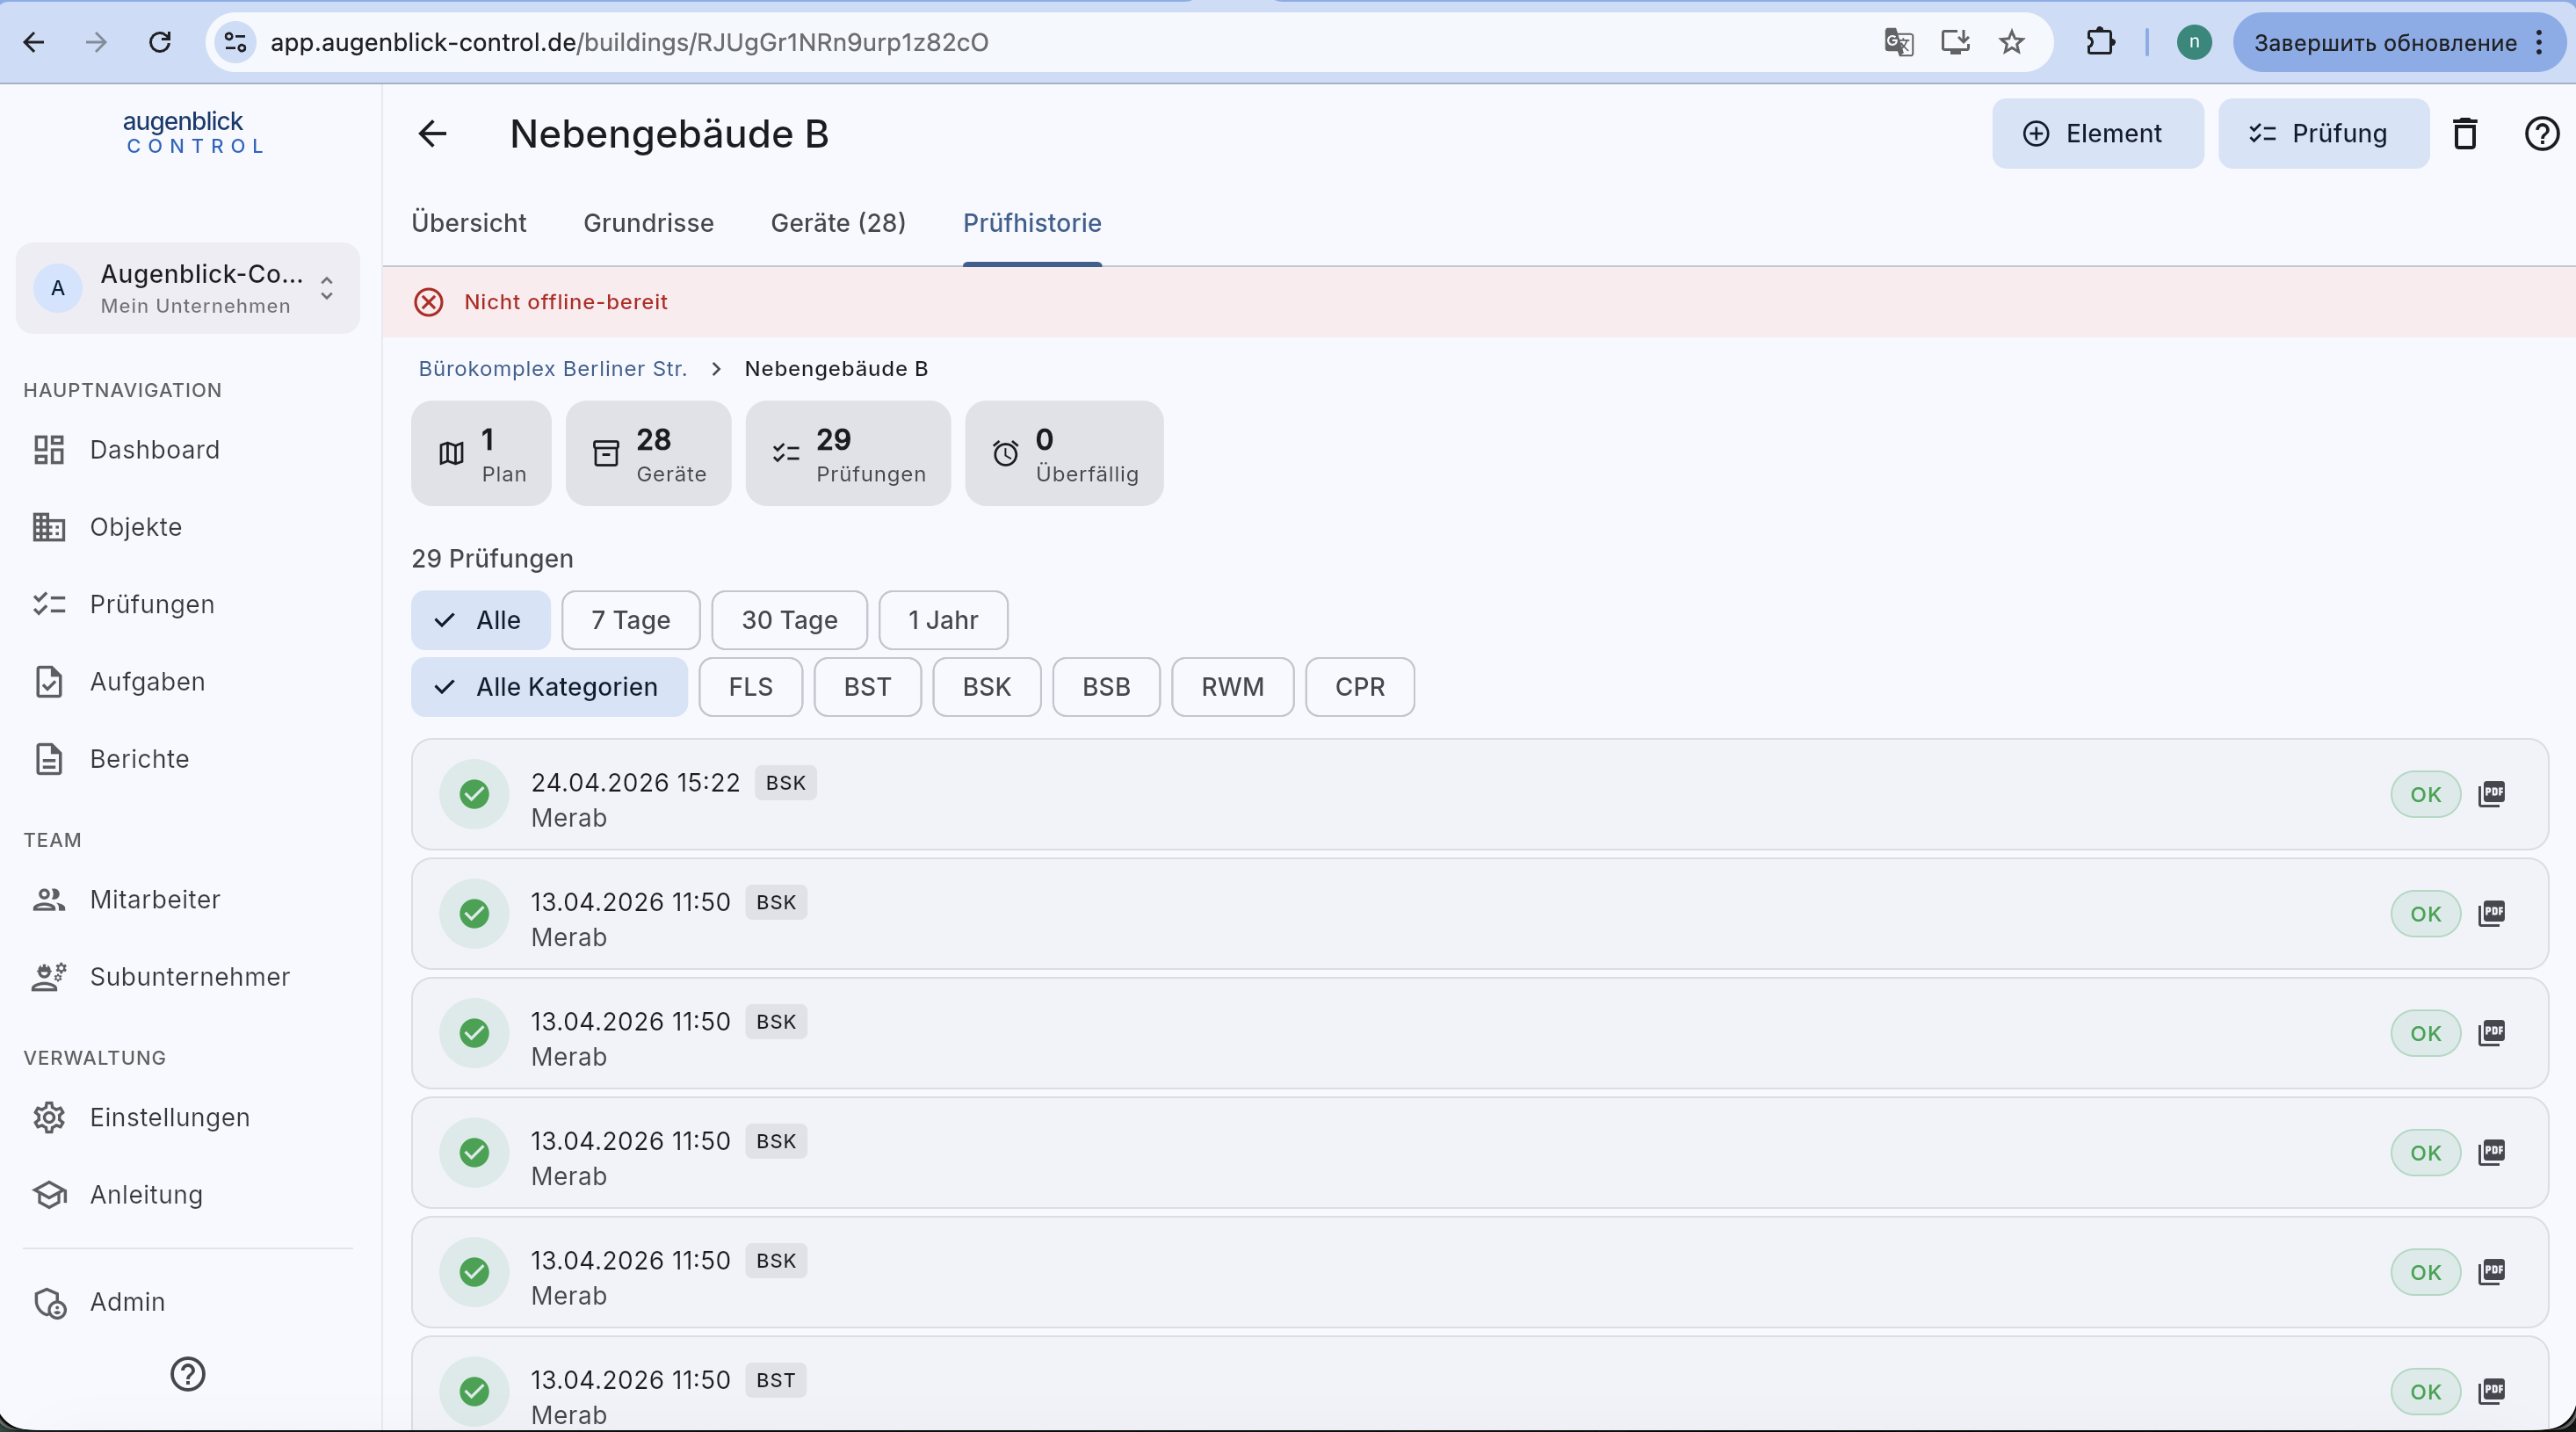Screen dimensions: 2576x1432
Task: Select the Prüfhistorie tab
Action: 1032,222
